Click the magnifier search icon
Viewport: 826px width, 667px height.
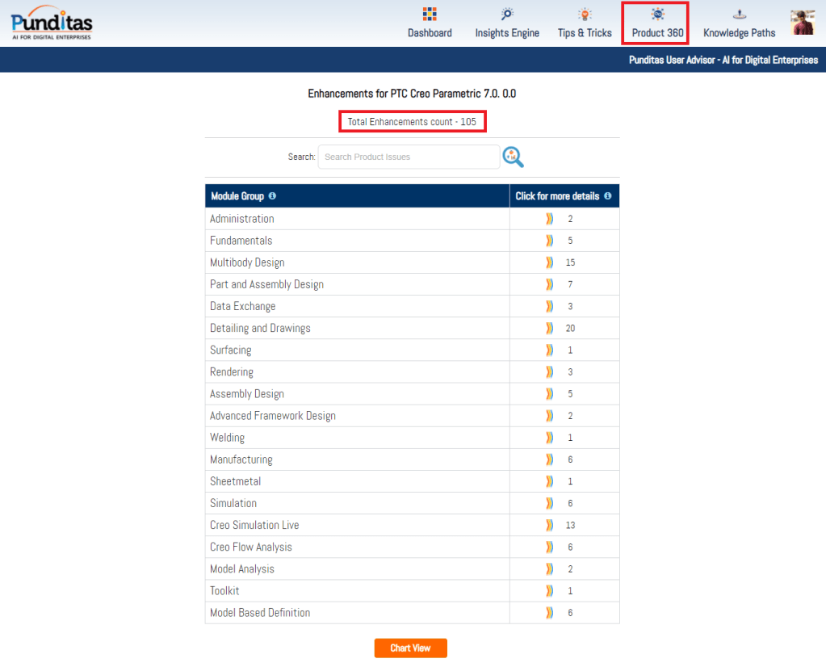click(513, 157)
